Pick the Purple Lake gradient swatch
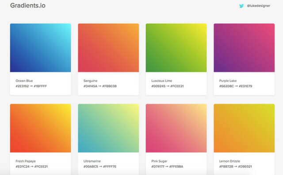 point(244,48)
